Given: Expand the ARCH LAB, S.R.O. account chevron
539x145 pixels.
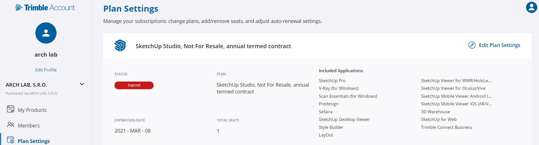Looking at the screenshot, I should [82, 84].
